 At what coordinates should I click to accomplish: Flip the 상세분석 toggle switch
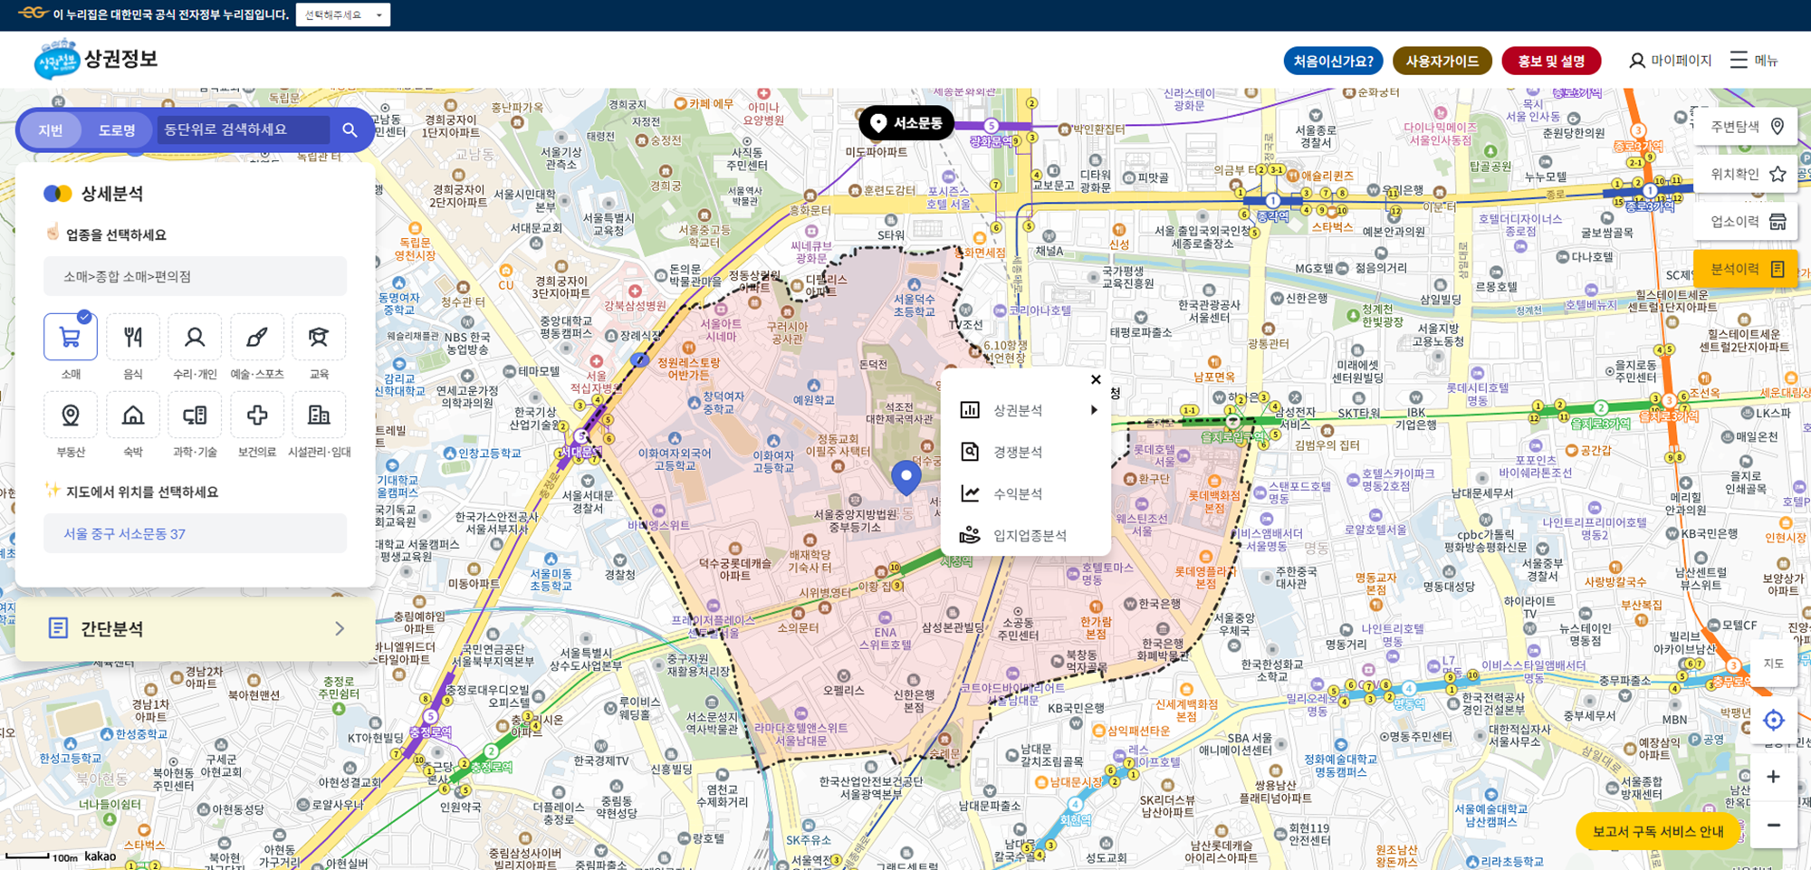(58, 192)
